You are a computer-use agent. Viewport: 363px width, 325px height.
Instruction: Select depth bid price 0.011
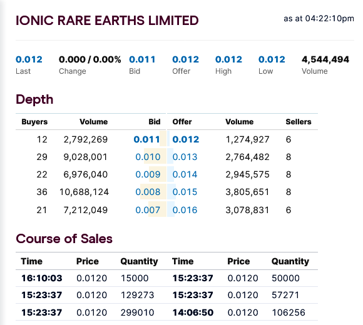coord(147,139)
